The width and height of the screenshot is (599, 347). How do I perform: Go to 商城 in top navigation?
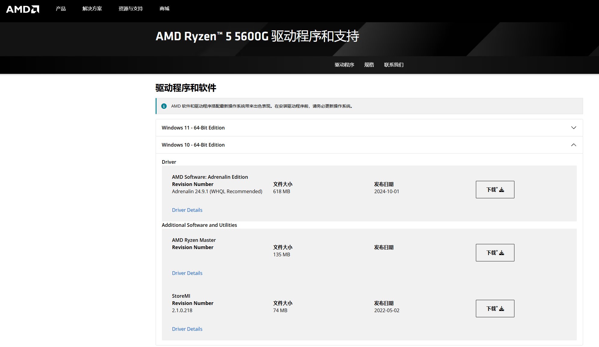coord(164,9)
